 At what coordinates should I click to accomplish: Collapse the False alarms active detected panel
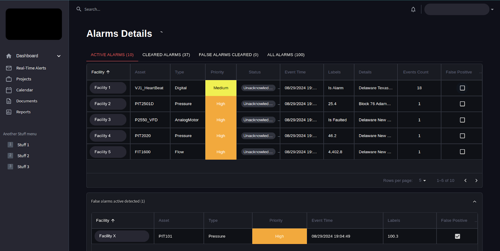point(474,201)
